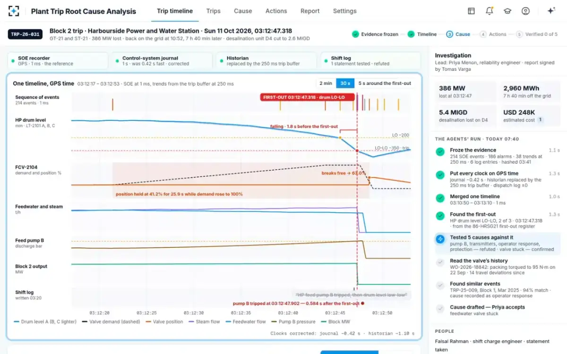
Task: Open notifications with the bell icon
Action: tap(490, 11)
